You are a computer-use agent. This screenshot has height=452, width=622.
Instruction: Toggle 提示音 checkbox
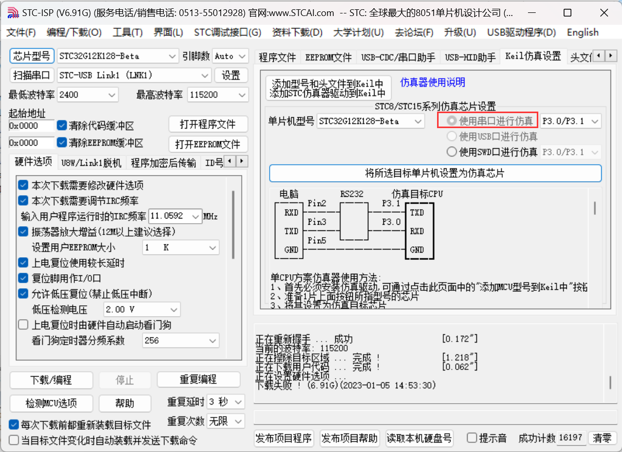(472, 438)
